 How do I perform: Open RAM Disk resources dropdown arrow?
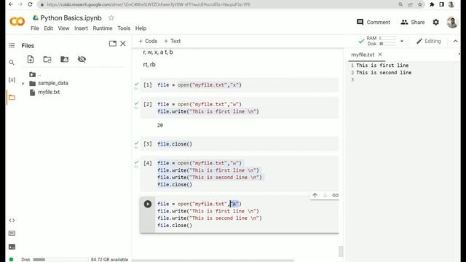point(402,41)
